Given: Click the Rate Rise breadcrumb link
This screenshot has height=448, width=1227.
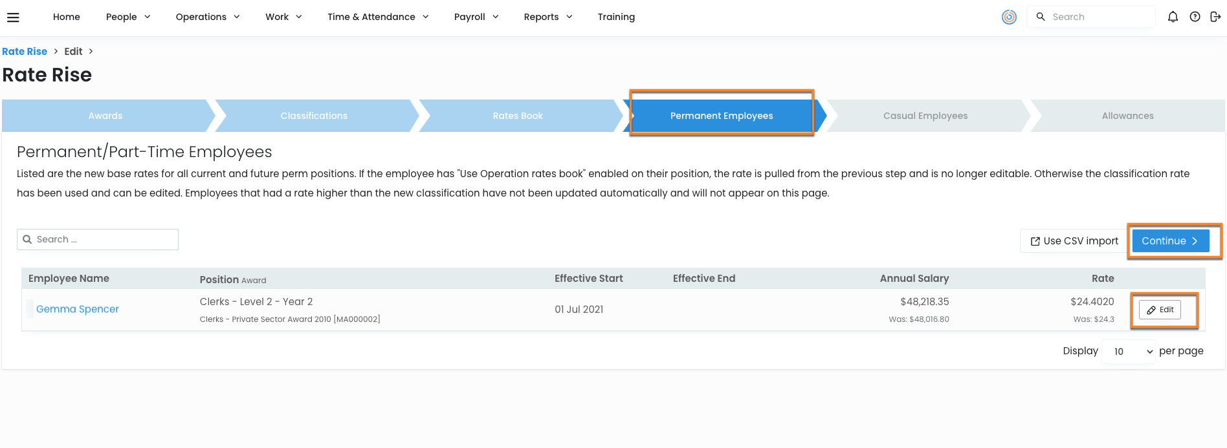Looking at the screenshot, I should [x=25, y=52].
